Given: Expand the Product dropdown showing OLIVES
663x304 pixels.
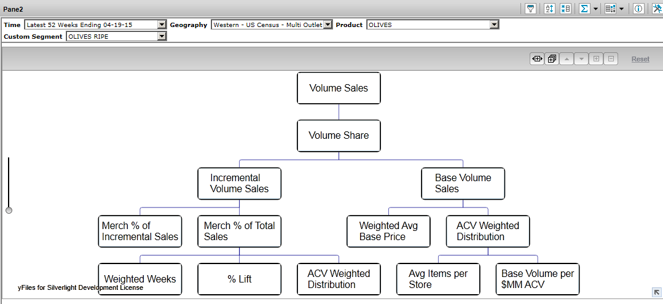Looking at the screenshot, I should tap(494, 25).
